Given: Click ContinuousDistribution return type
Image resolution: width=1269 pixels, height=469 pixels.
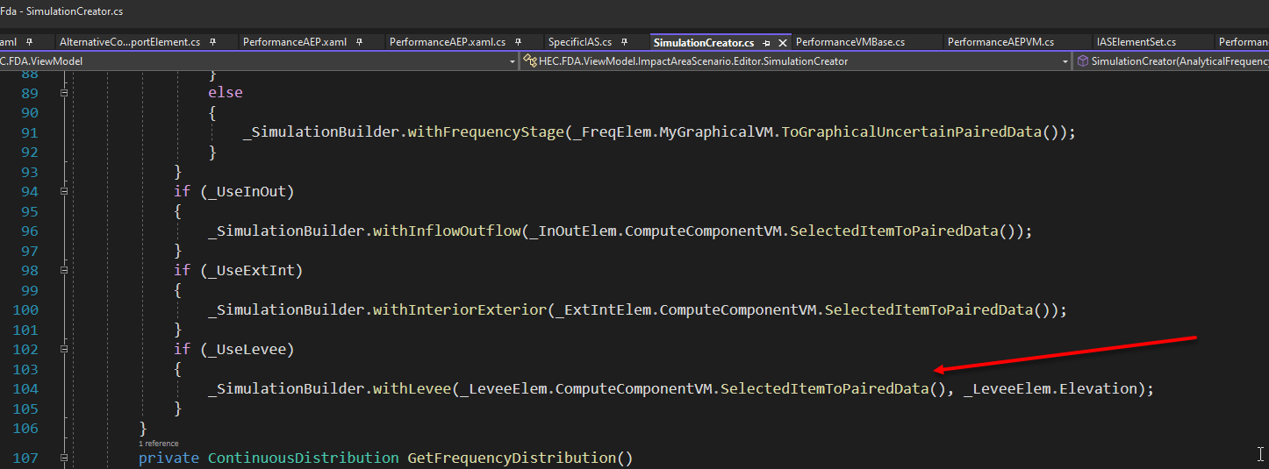Looking at the screenshot, I should click(304, 458).
